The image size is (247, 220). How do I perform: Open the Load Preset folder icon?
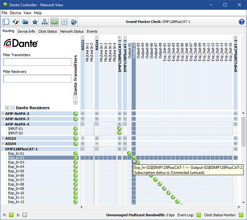pyautogui.click(x=25, y=22)
